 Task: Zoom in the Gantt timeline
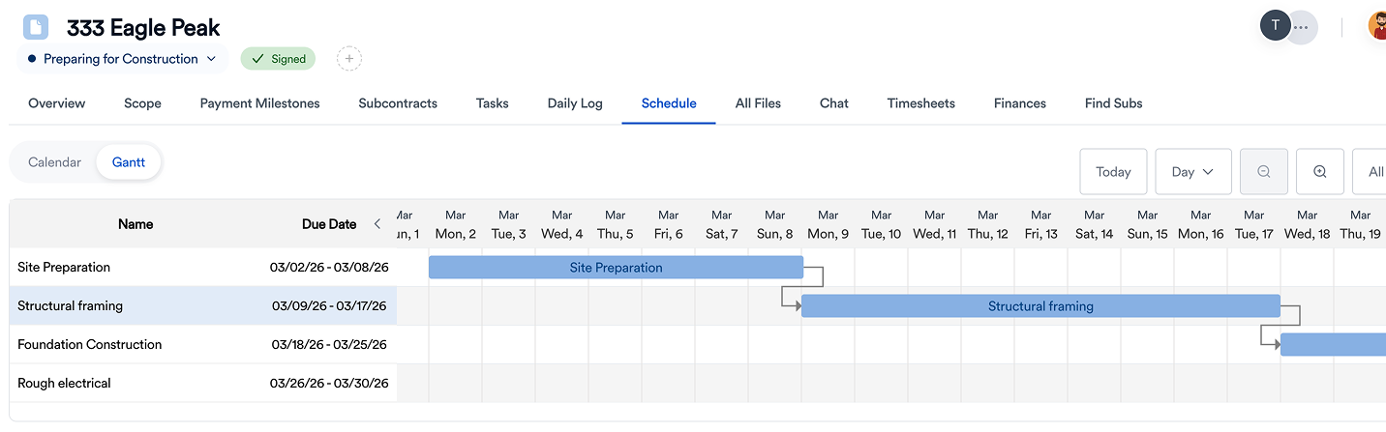1320,172
